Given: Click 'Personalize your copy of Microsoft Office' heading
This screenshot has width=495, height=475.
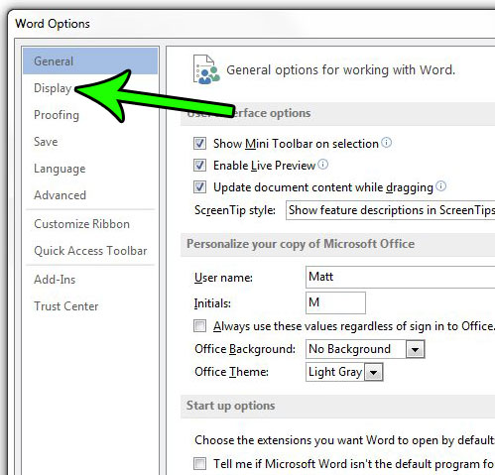Looking at the screenshot, I should tap(301, 244).
